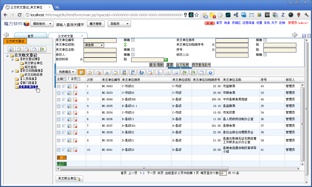Open 来文联合单位 bottom tab
This screenshot has width=312, height=187.
point(69,179)
